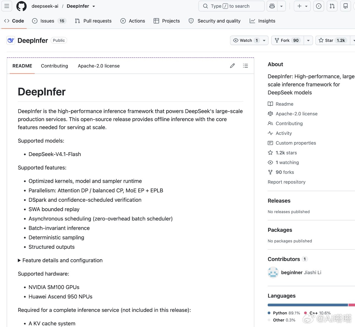The height and width of the screenshot is (327, 355).
Task: Fork the DeepInfer repository
Action: [x=288, y=40]
